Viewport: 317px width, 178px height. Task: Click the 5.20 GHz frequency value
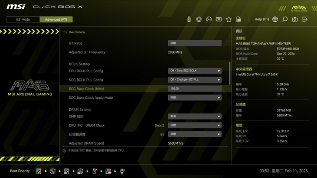click(x=283, y=84)
